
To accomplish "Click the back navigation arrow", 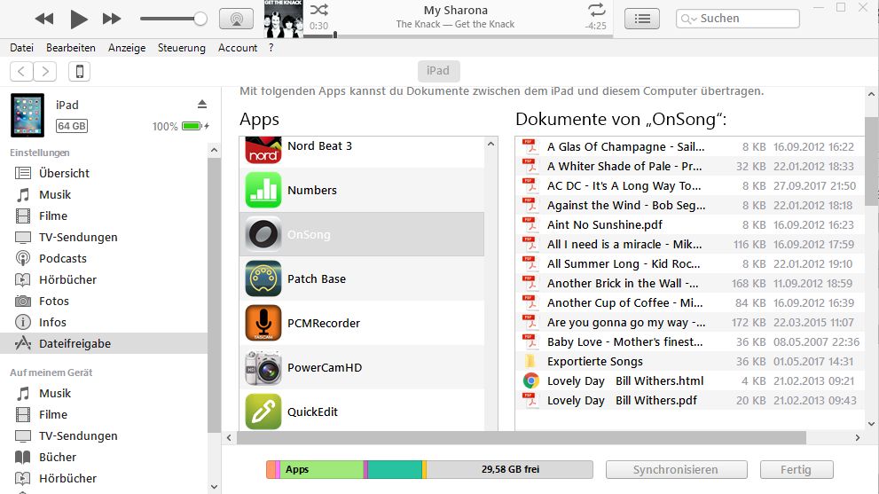I will tap(21, 71).
